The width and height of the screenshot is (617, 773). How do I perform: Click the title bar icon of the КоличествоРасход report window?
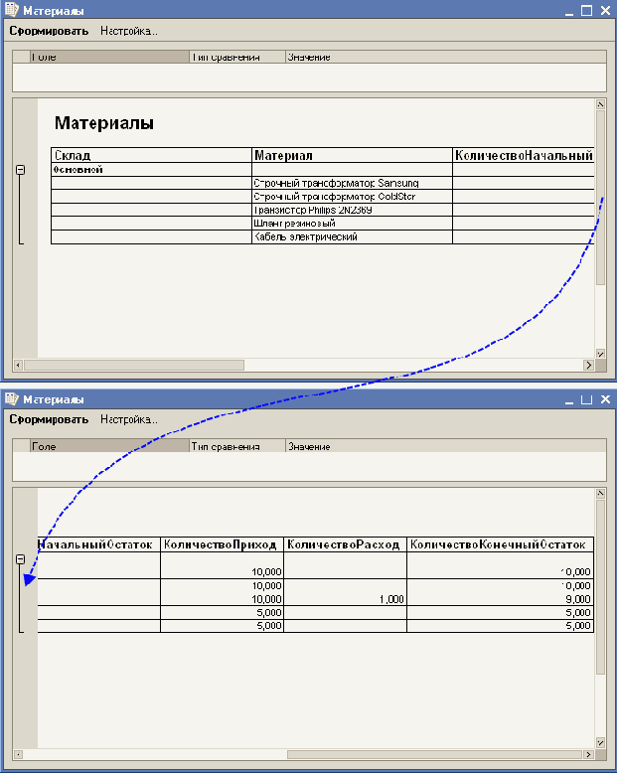(x=11, y=398)
